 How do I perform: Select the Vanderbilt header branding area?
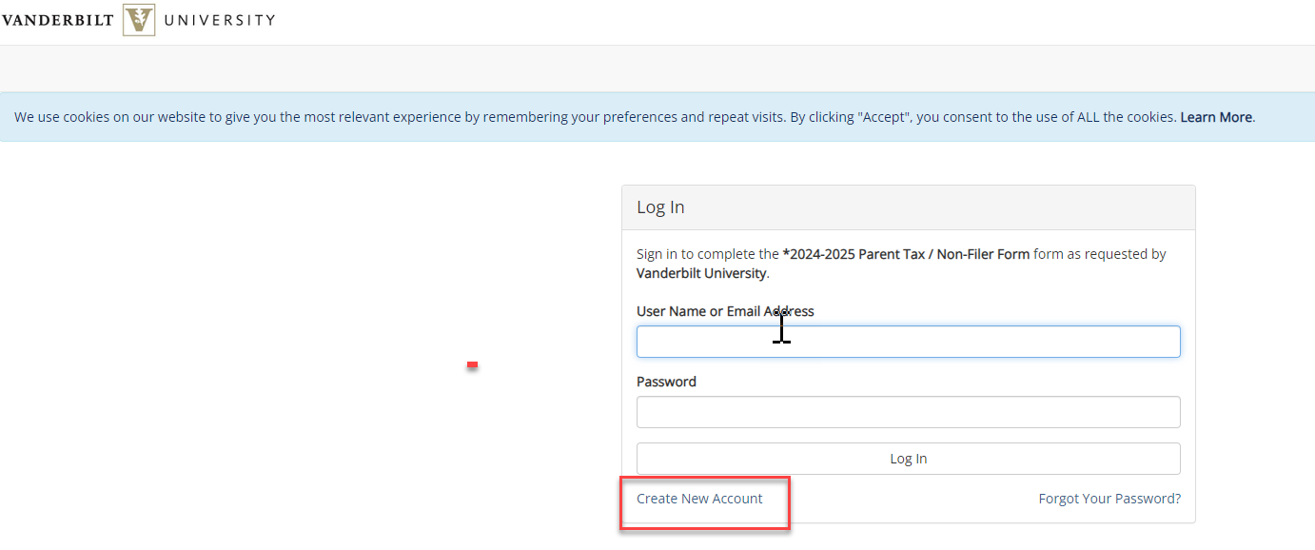pos(139,19)
